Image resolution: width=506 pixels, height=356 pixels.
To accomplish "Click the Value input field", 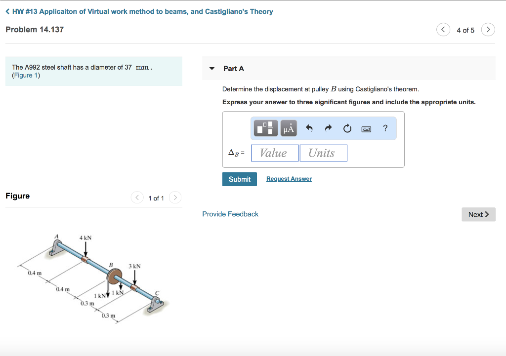I will 275,153.
